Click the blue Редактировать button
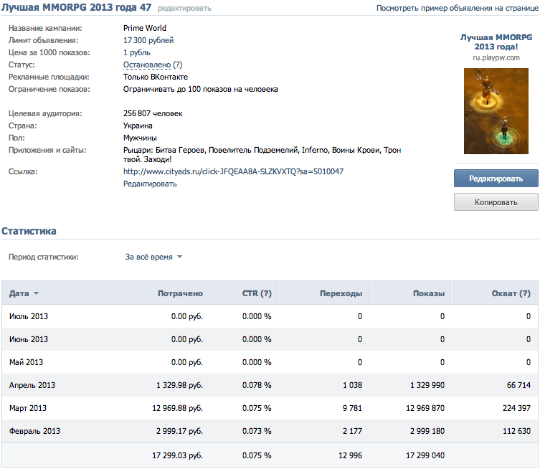540x469 pixels. 496,179
